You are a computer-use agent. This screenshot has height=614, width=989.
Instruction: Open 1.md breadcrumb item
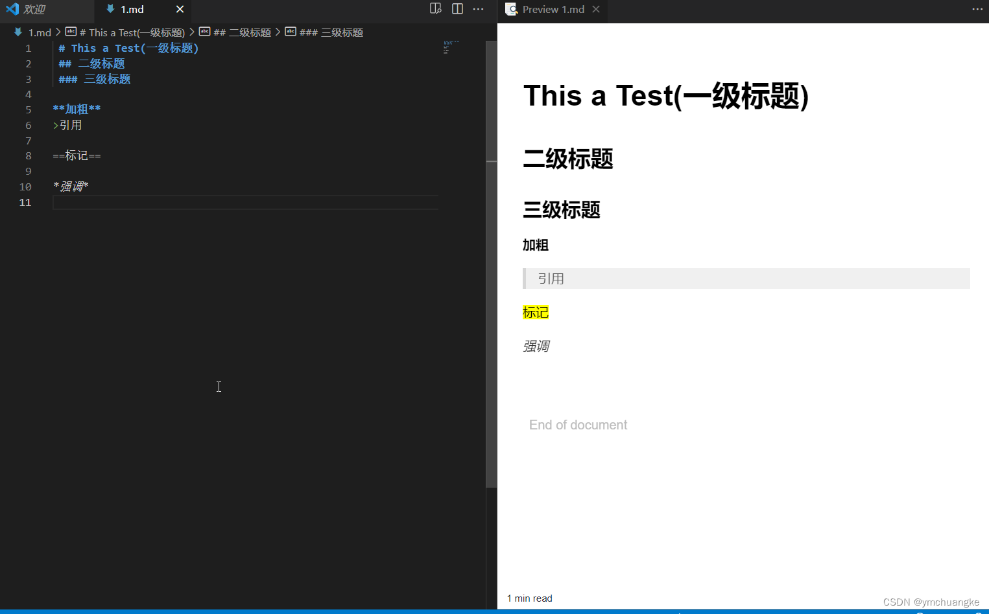(x=32, y=32)
